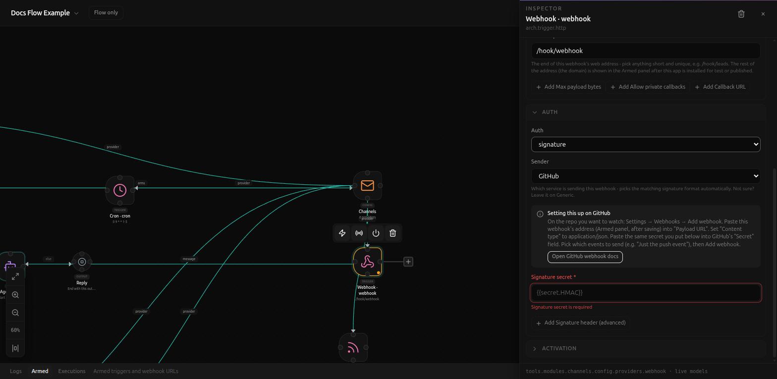Viewport: 777px width, 379px height.
Task: Click the bracketed layout icon below zoom
Action: tap(15, 348)
